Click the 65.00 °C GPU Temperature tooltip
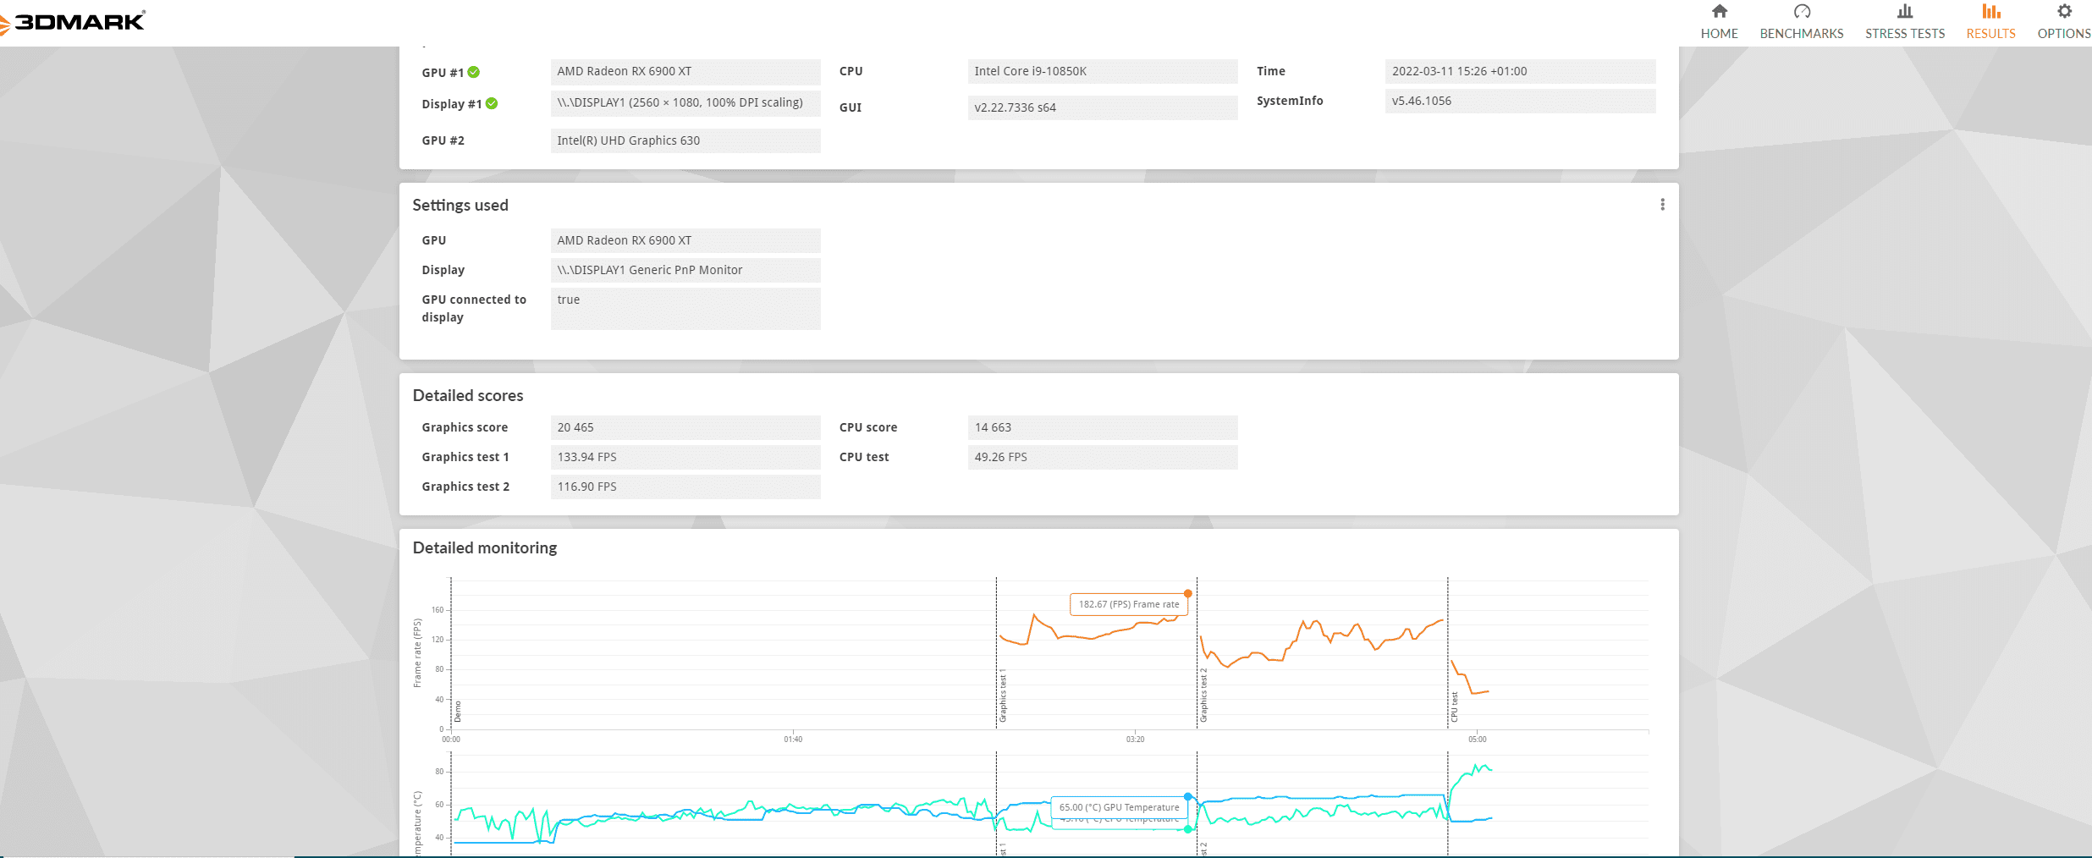 point(1119,807)
